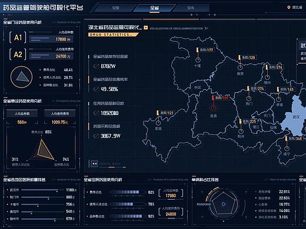
Task: Click trend icon beside 8782W
Action: (x=96, y=66)
